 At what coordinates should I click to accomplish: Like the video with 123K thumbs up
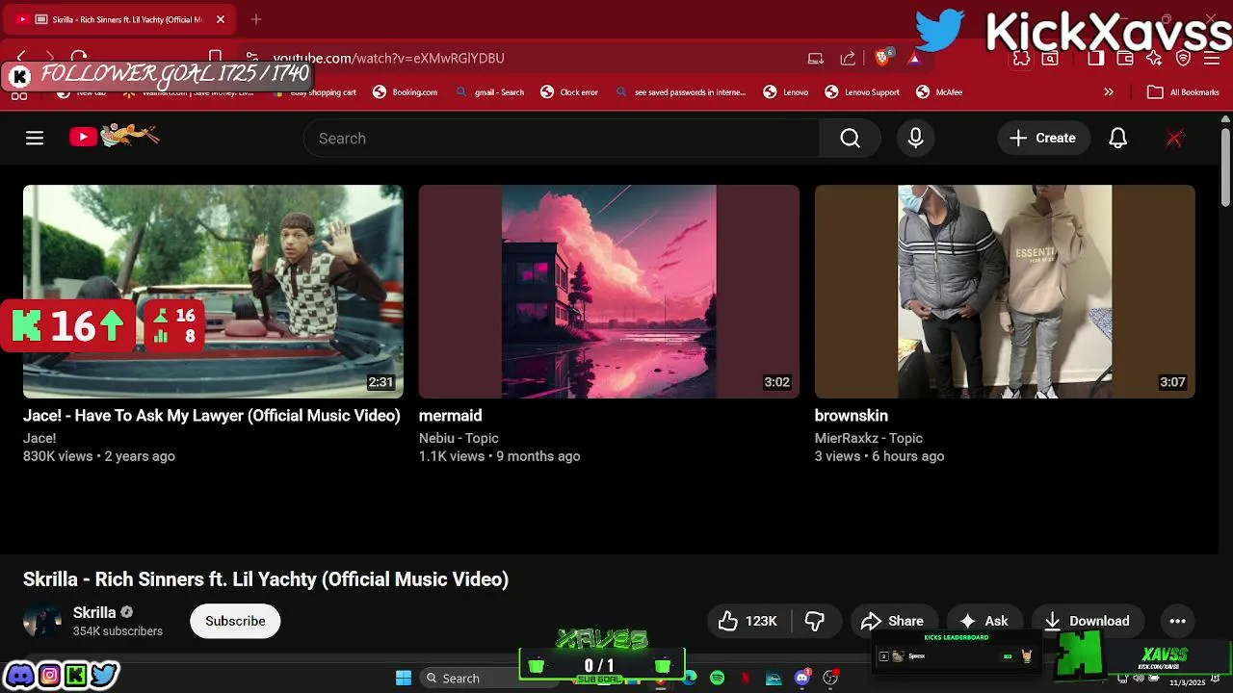pyautogui.click(x=749, y=621)
